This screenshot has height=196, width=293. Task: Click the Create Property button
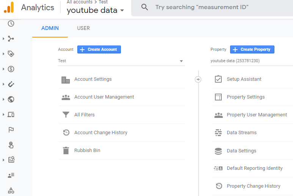[x=252, y=49]
